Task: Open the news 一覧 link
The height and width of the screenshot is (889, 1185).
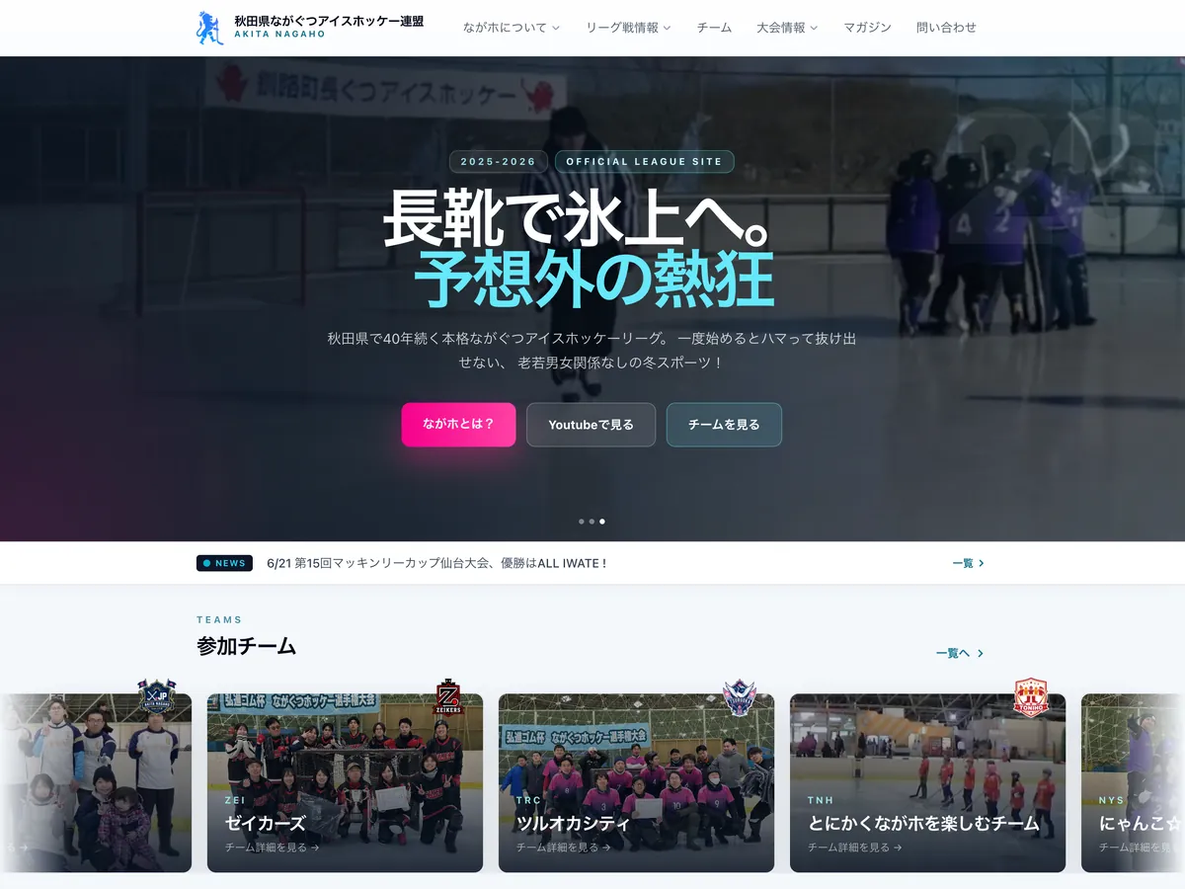Action: click(969, 563)
